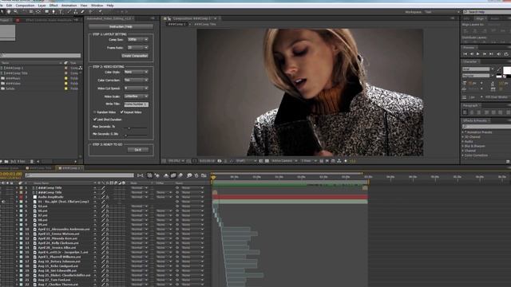The width and height of the screenshot is (511, 287).
Task: Take snapshot in composition viewer footer
Action: coord(220,161)
